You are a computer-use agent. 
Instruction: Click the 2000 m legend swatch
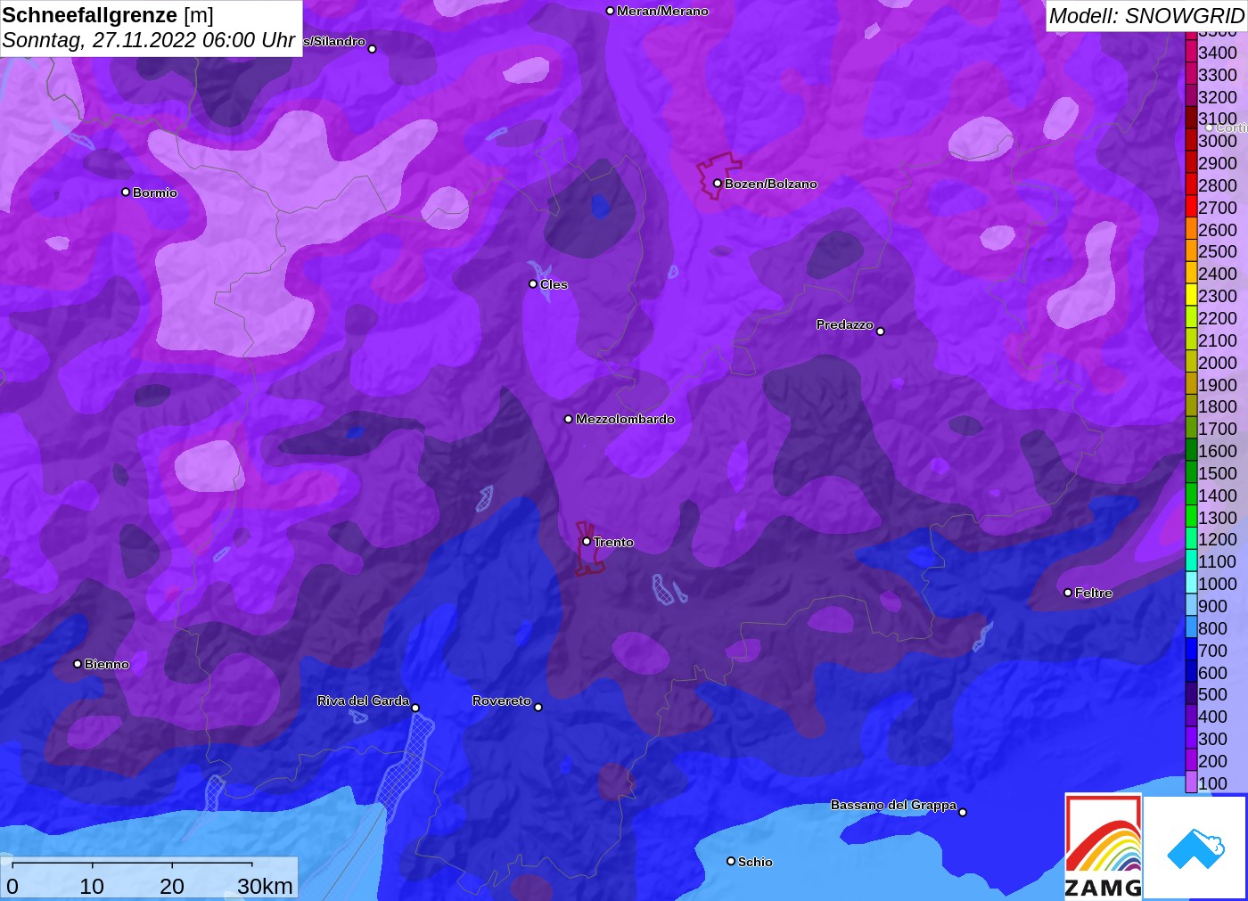1191,362
